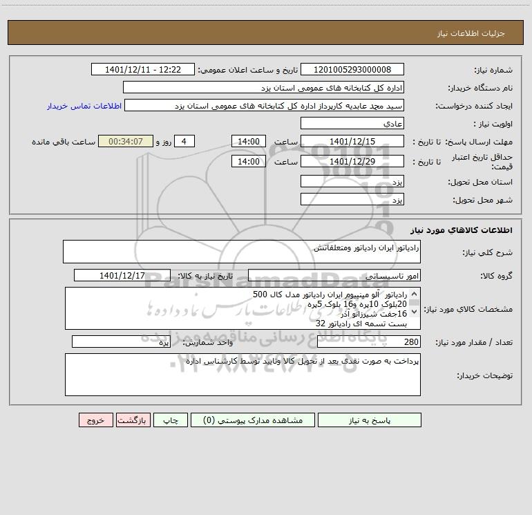Click remaining days field showing 4

click(184, 141)
